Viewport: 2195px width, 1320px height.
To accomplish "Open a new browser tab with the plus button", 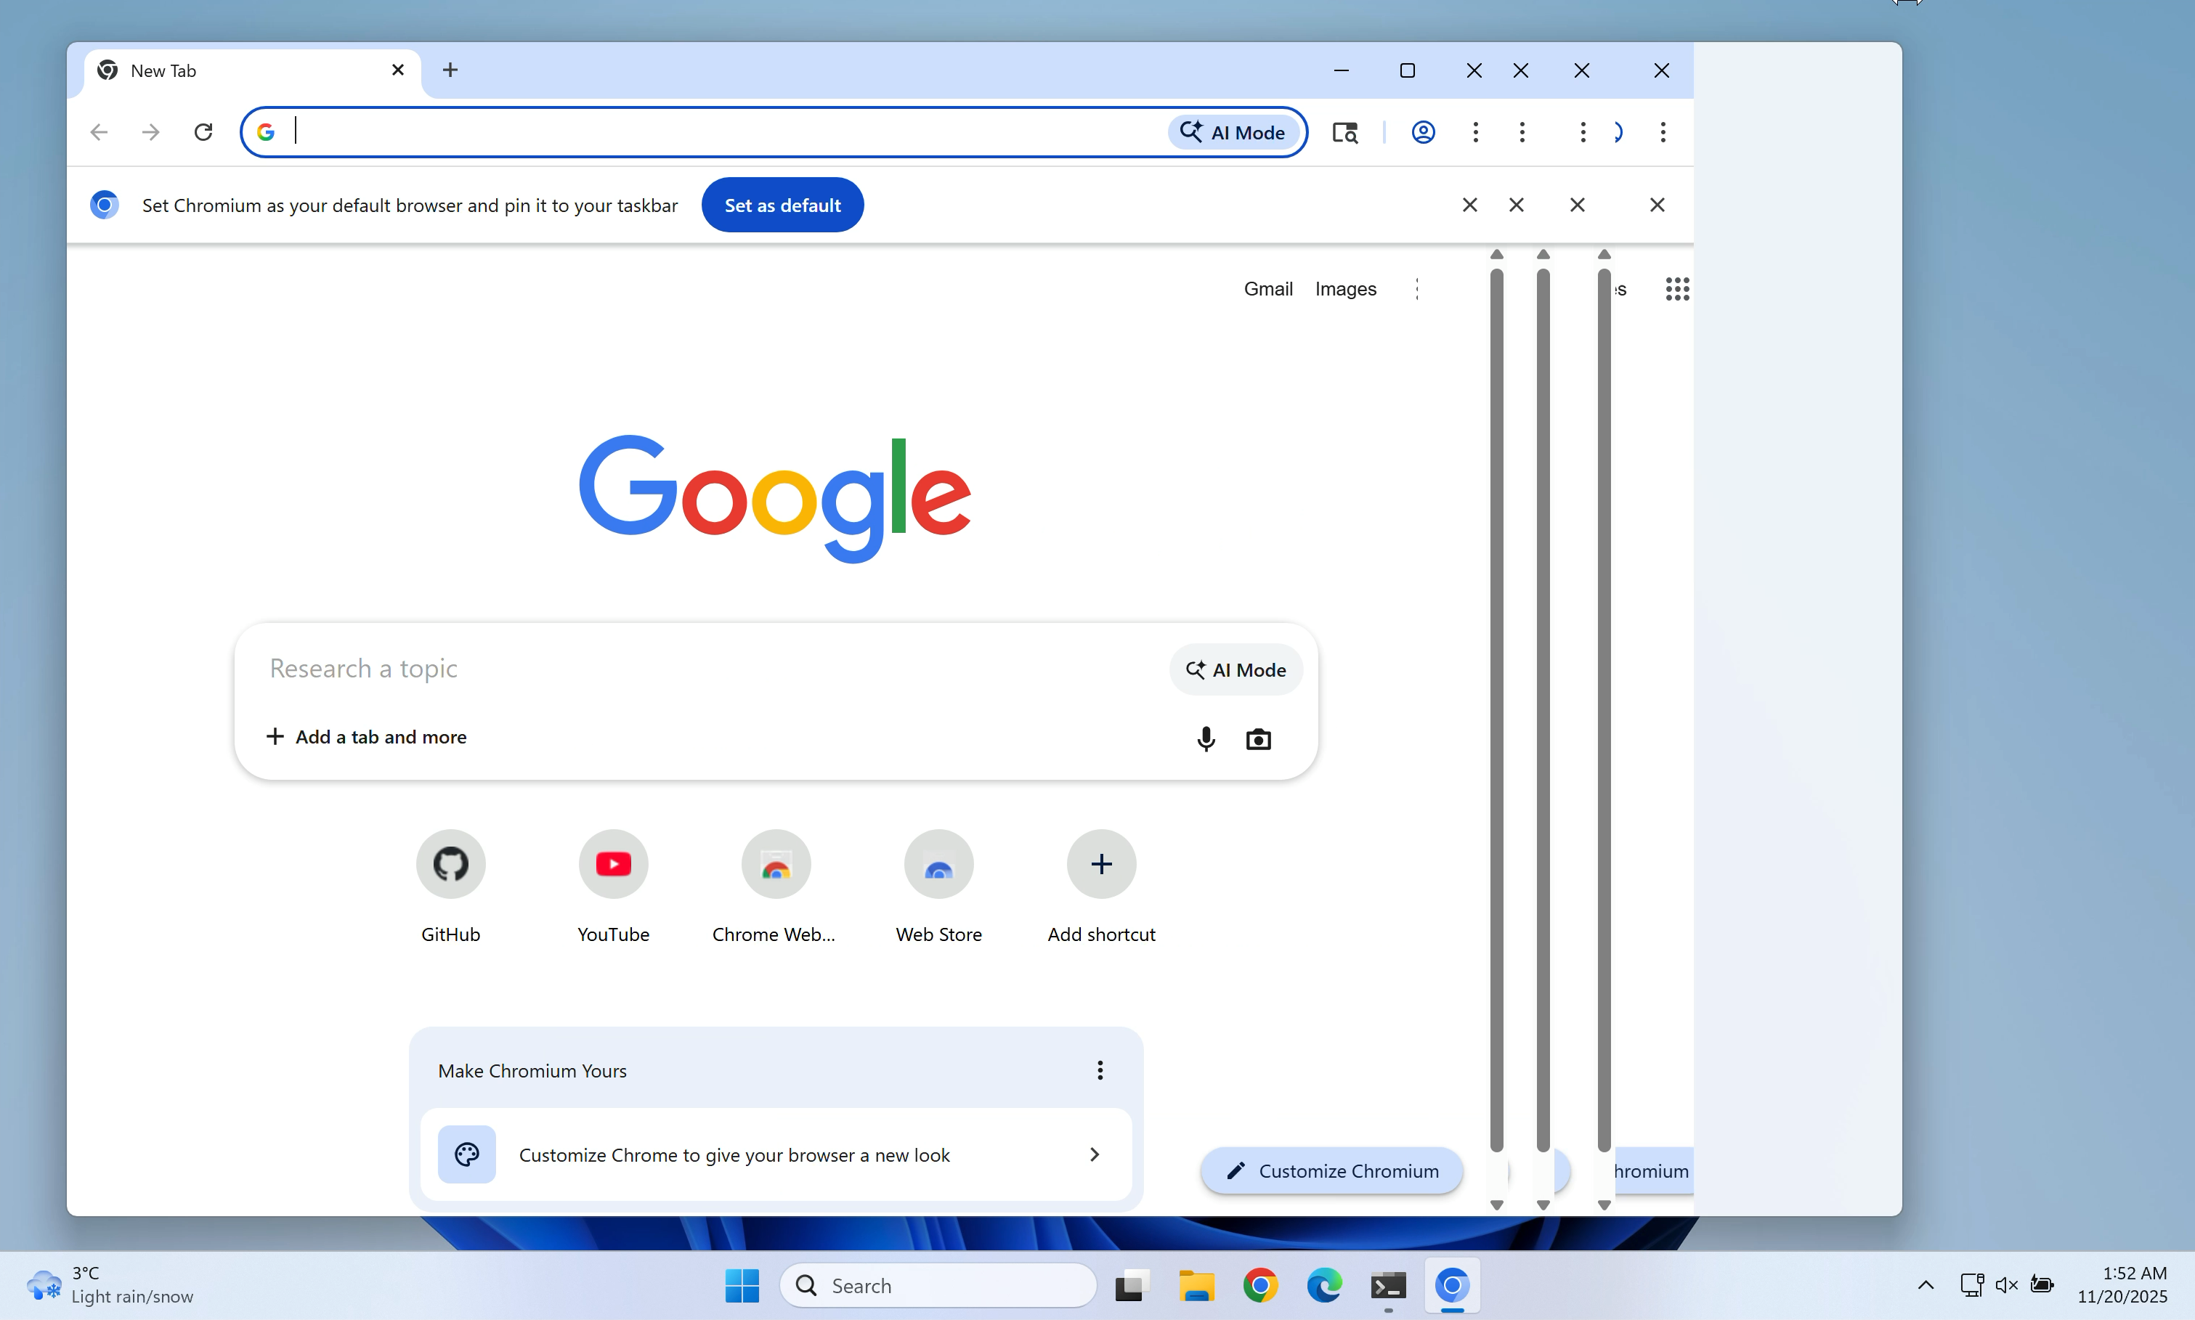I will tap(450, 70).
